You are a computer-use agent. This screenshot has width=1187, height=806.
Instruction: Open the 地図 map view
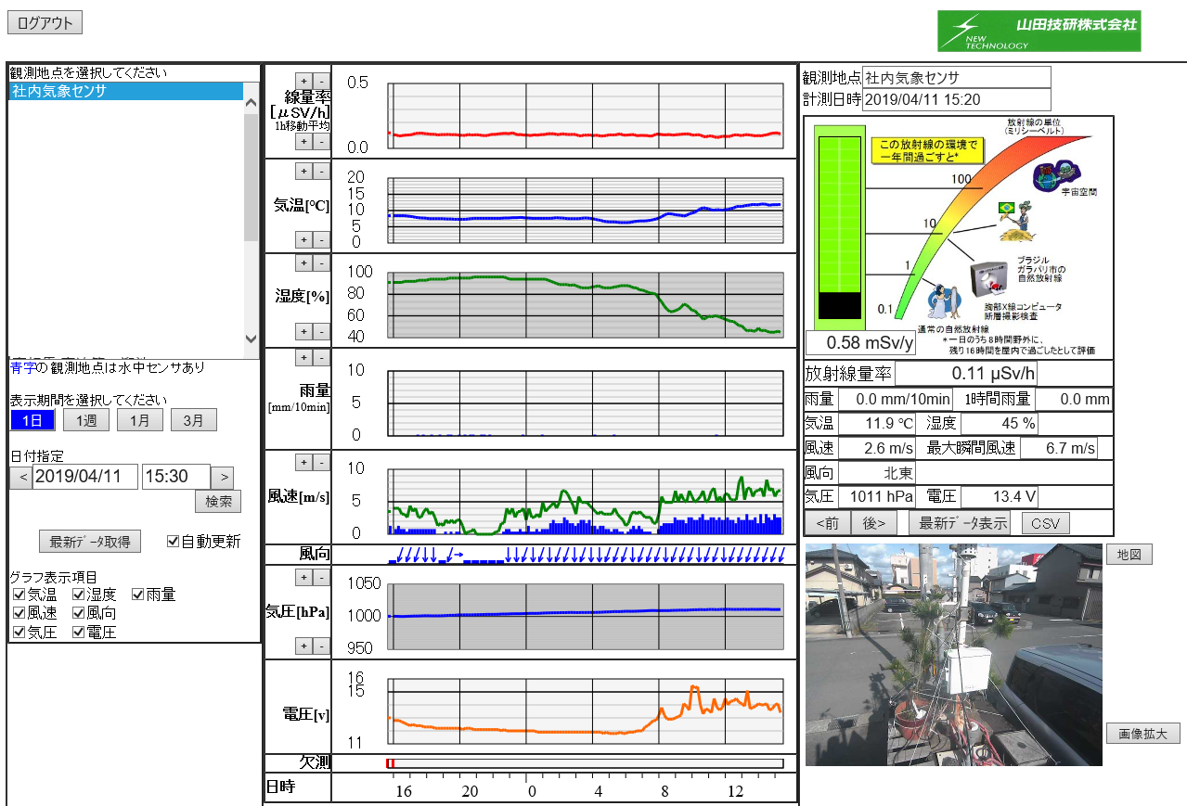coord(1129,555)
